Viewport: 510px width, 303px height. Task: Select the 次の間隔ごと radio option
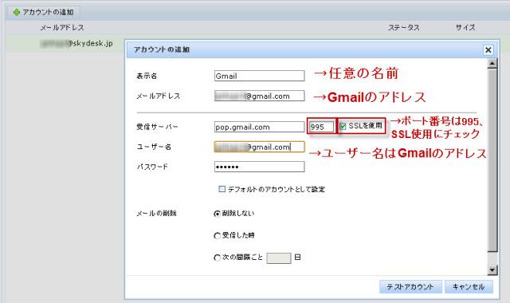(217, 258)
